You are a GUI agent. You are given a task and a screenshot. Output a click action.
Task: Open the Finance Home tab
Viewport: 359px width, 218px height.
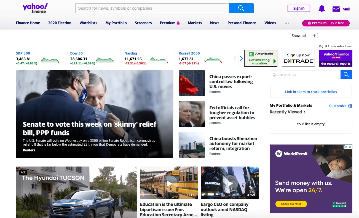click(28, 23)
